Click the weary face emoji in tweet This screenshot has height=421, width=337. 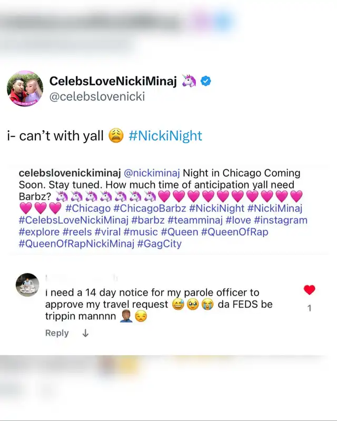point(116,135)
